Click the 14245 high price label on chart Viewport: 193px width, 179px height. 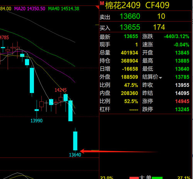click(x=61, y=90)
